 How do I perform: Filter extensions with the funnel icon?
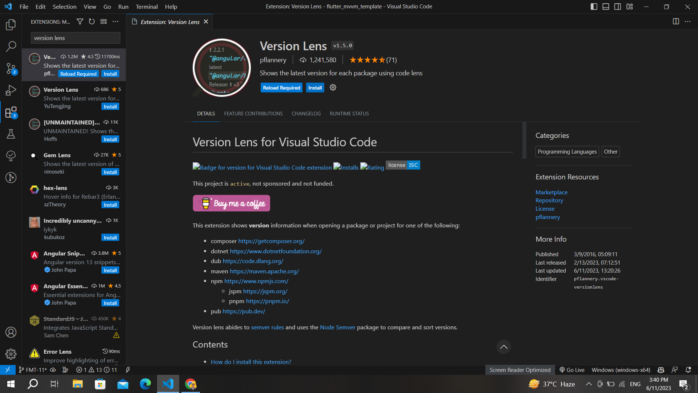80,22
